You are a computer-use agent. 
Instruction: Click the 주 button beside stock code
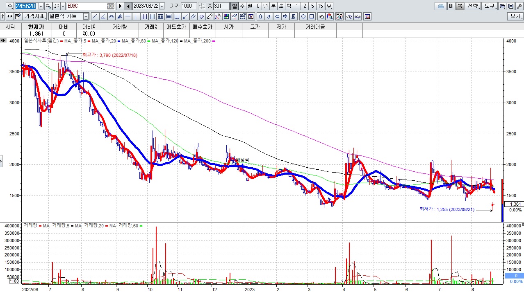tap(10, 6)
